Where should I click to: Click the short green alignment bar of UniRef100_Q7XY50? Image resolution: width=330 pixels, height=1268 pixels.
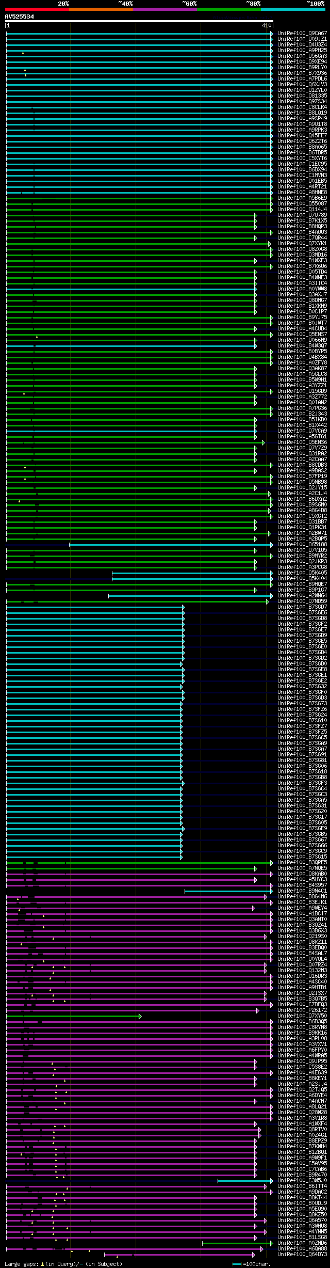point(73,1016)
